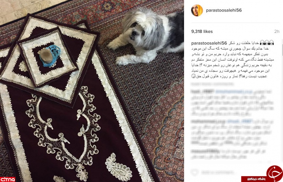Open the first blurred commenter's username
This screenshot has width=283, height=182.
pyautogui.click(x=202, y=92)
